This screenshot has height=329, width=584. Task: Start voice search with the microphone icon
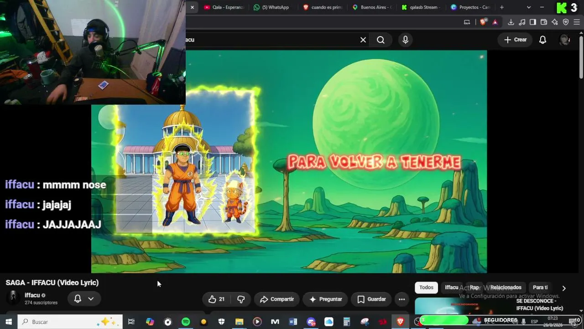(x=405, y=40)
